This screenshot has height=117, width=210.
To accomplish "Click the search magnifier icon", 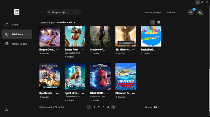I will pyautogui.click(x=49, y=12).
